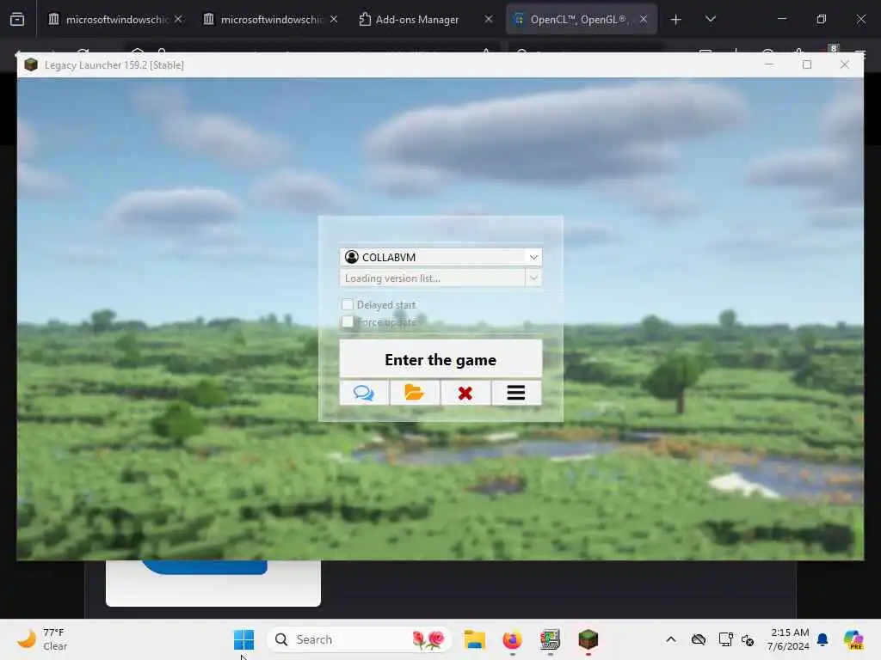881x660 pixels.
Task: Open the circuit-board app taskbar icon
Action: point(550,639)
